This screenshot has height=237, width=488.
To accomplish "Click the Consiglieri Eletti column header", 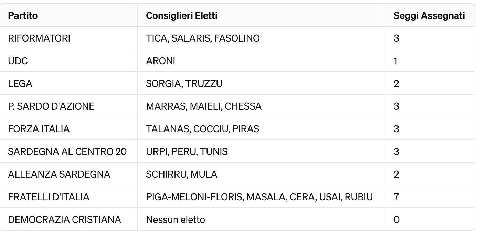I will point(181,16).
